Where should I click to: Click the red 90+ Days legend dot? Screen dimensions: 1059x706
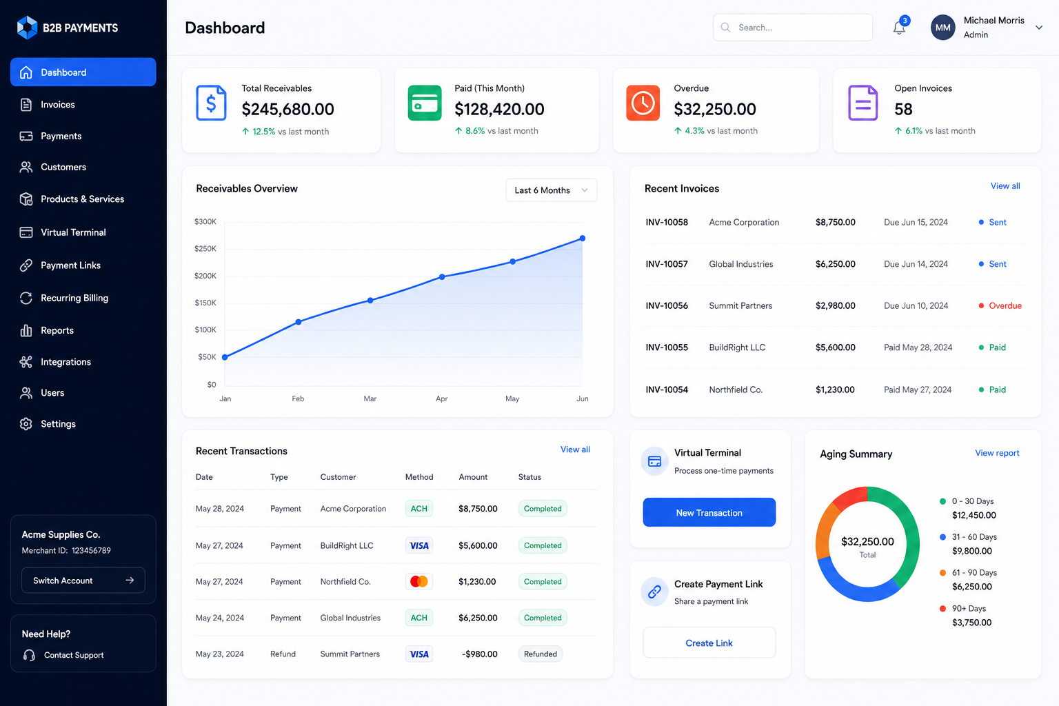942,609
